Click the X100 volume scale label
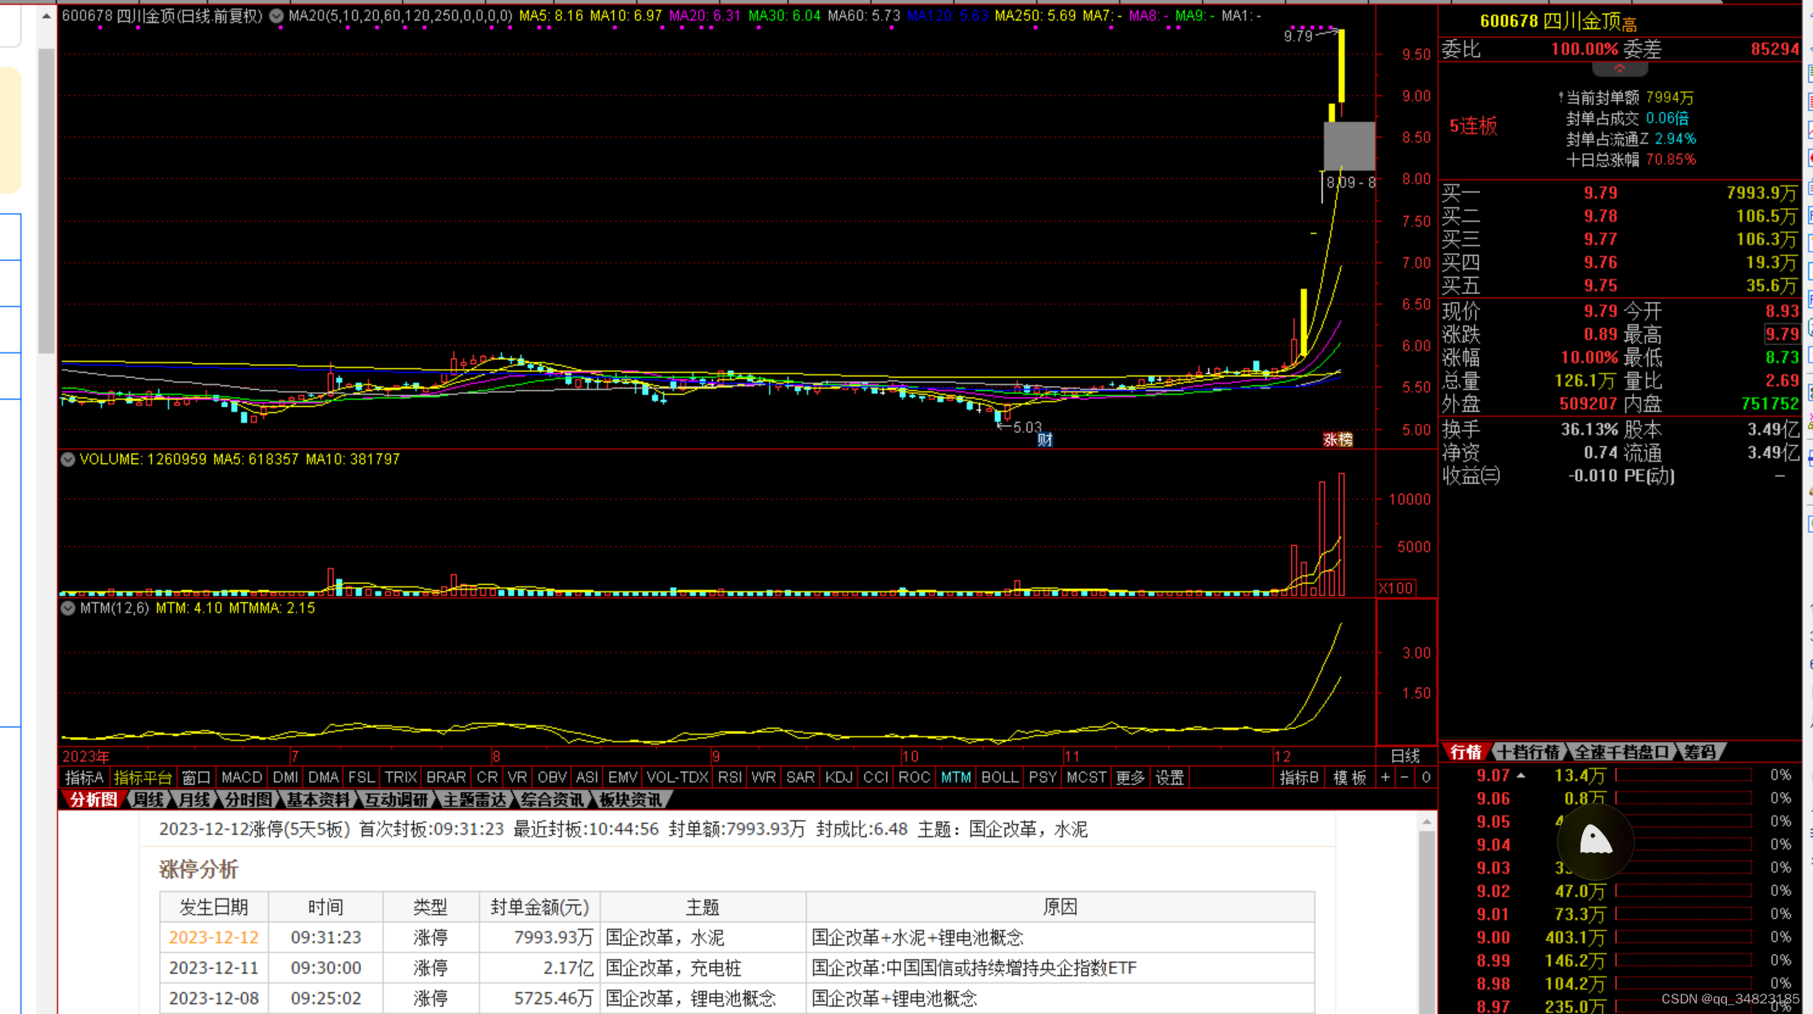Screen dimensions: 1813x1014 click(1396, 587)
